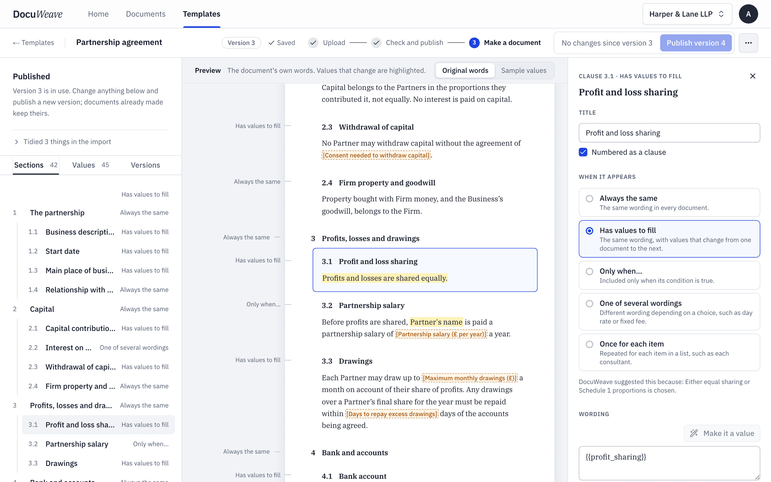The width and height of the screenshot is (771, 482).
Task: Open the Templates nav tab
Action: 201,14
